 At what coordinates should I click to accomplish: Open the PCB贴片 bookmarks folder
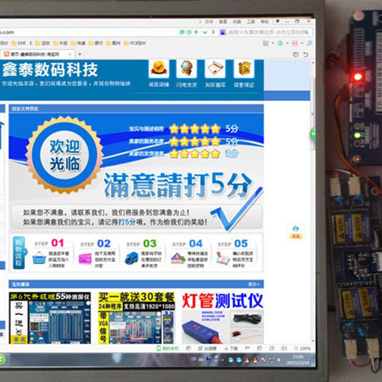[135, 43]
